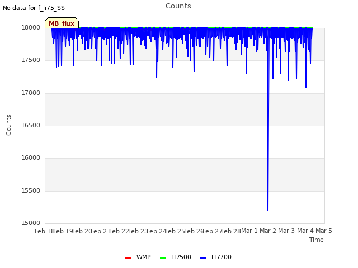Click the deep LI7700 spike bottom near 15200
This screenshot has width=358, height=268.
[268, 210]
